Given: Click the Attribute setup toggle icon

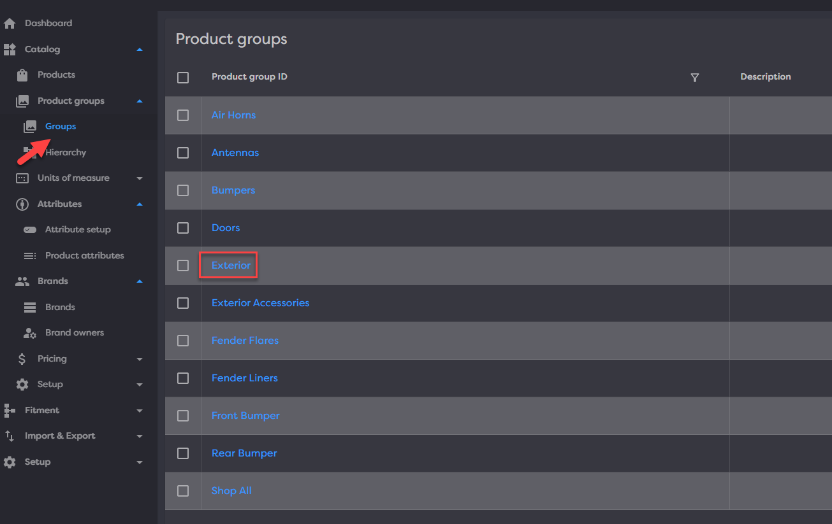Looking at the screenshot, I should [x=30, y=230].
